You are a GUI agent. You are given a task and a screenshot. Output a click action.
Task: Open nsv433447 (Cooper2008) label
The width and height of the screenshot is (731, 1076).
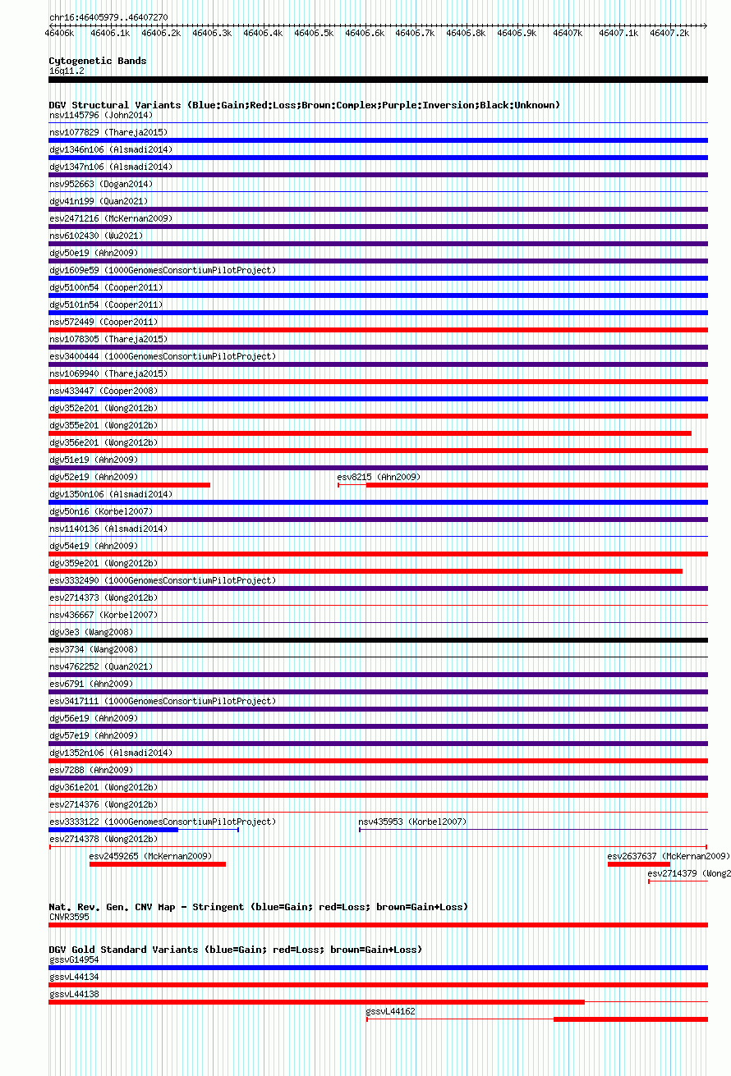click(103, 391)
